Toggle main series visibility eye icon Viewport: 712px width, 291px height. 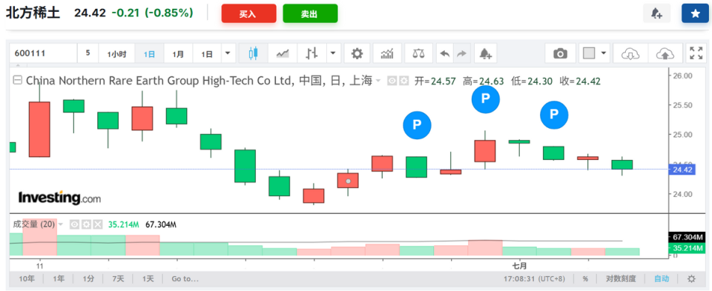392,81
